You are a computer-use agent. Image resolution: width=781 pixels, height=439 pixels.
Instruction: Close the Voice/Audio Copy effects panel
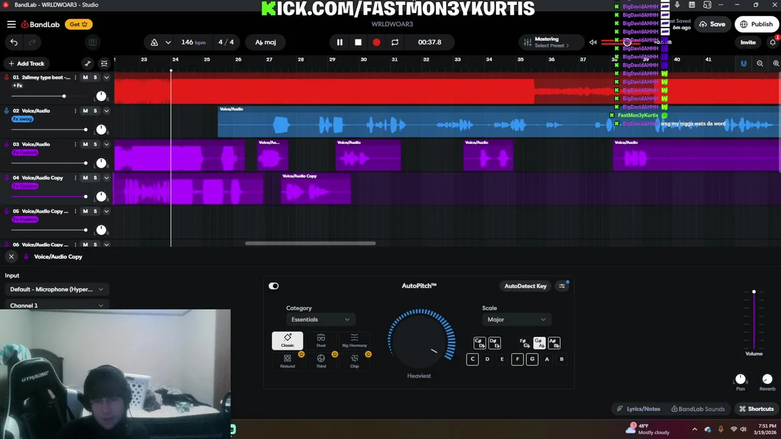11,257
